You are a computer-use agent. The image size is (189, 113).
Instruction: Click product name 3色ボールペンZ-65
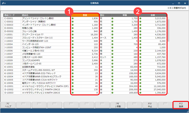point(32,64)
